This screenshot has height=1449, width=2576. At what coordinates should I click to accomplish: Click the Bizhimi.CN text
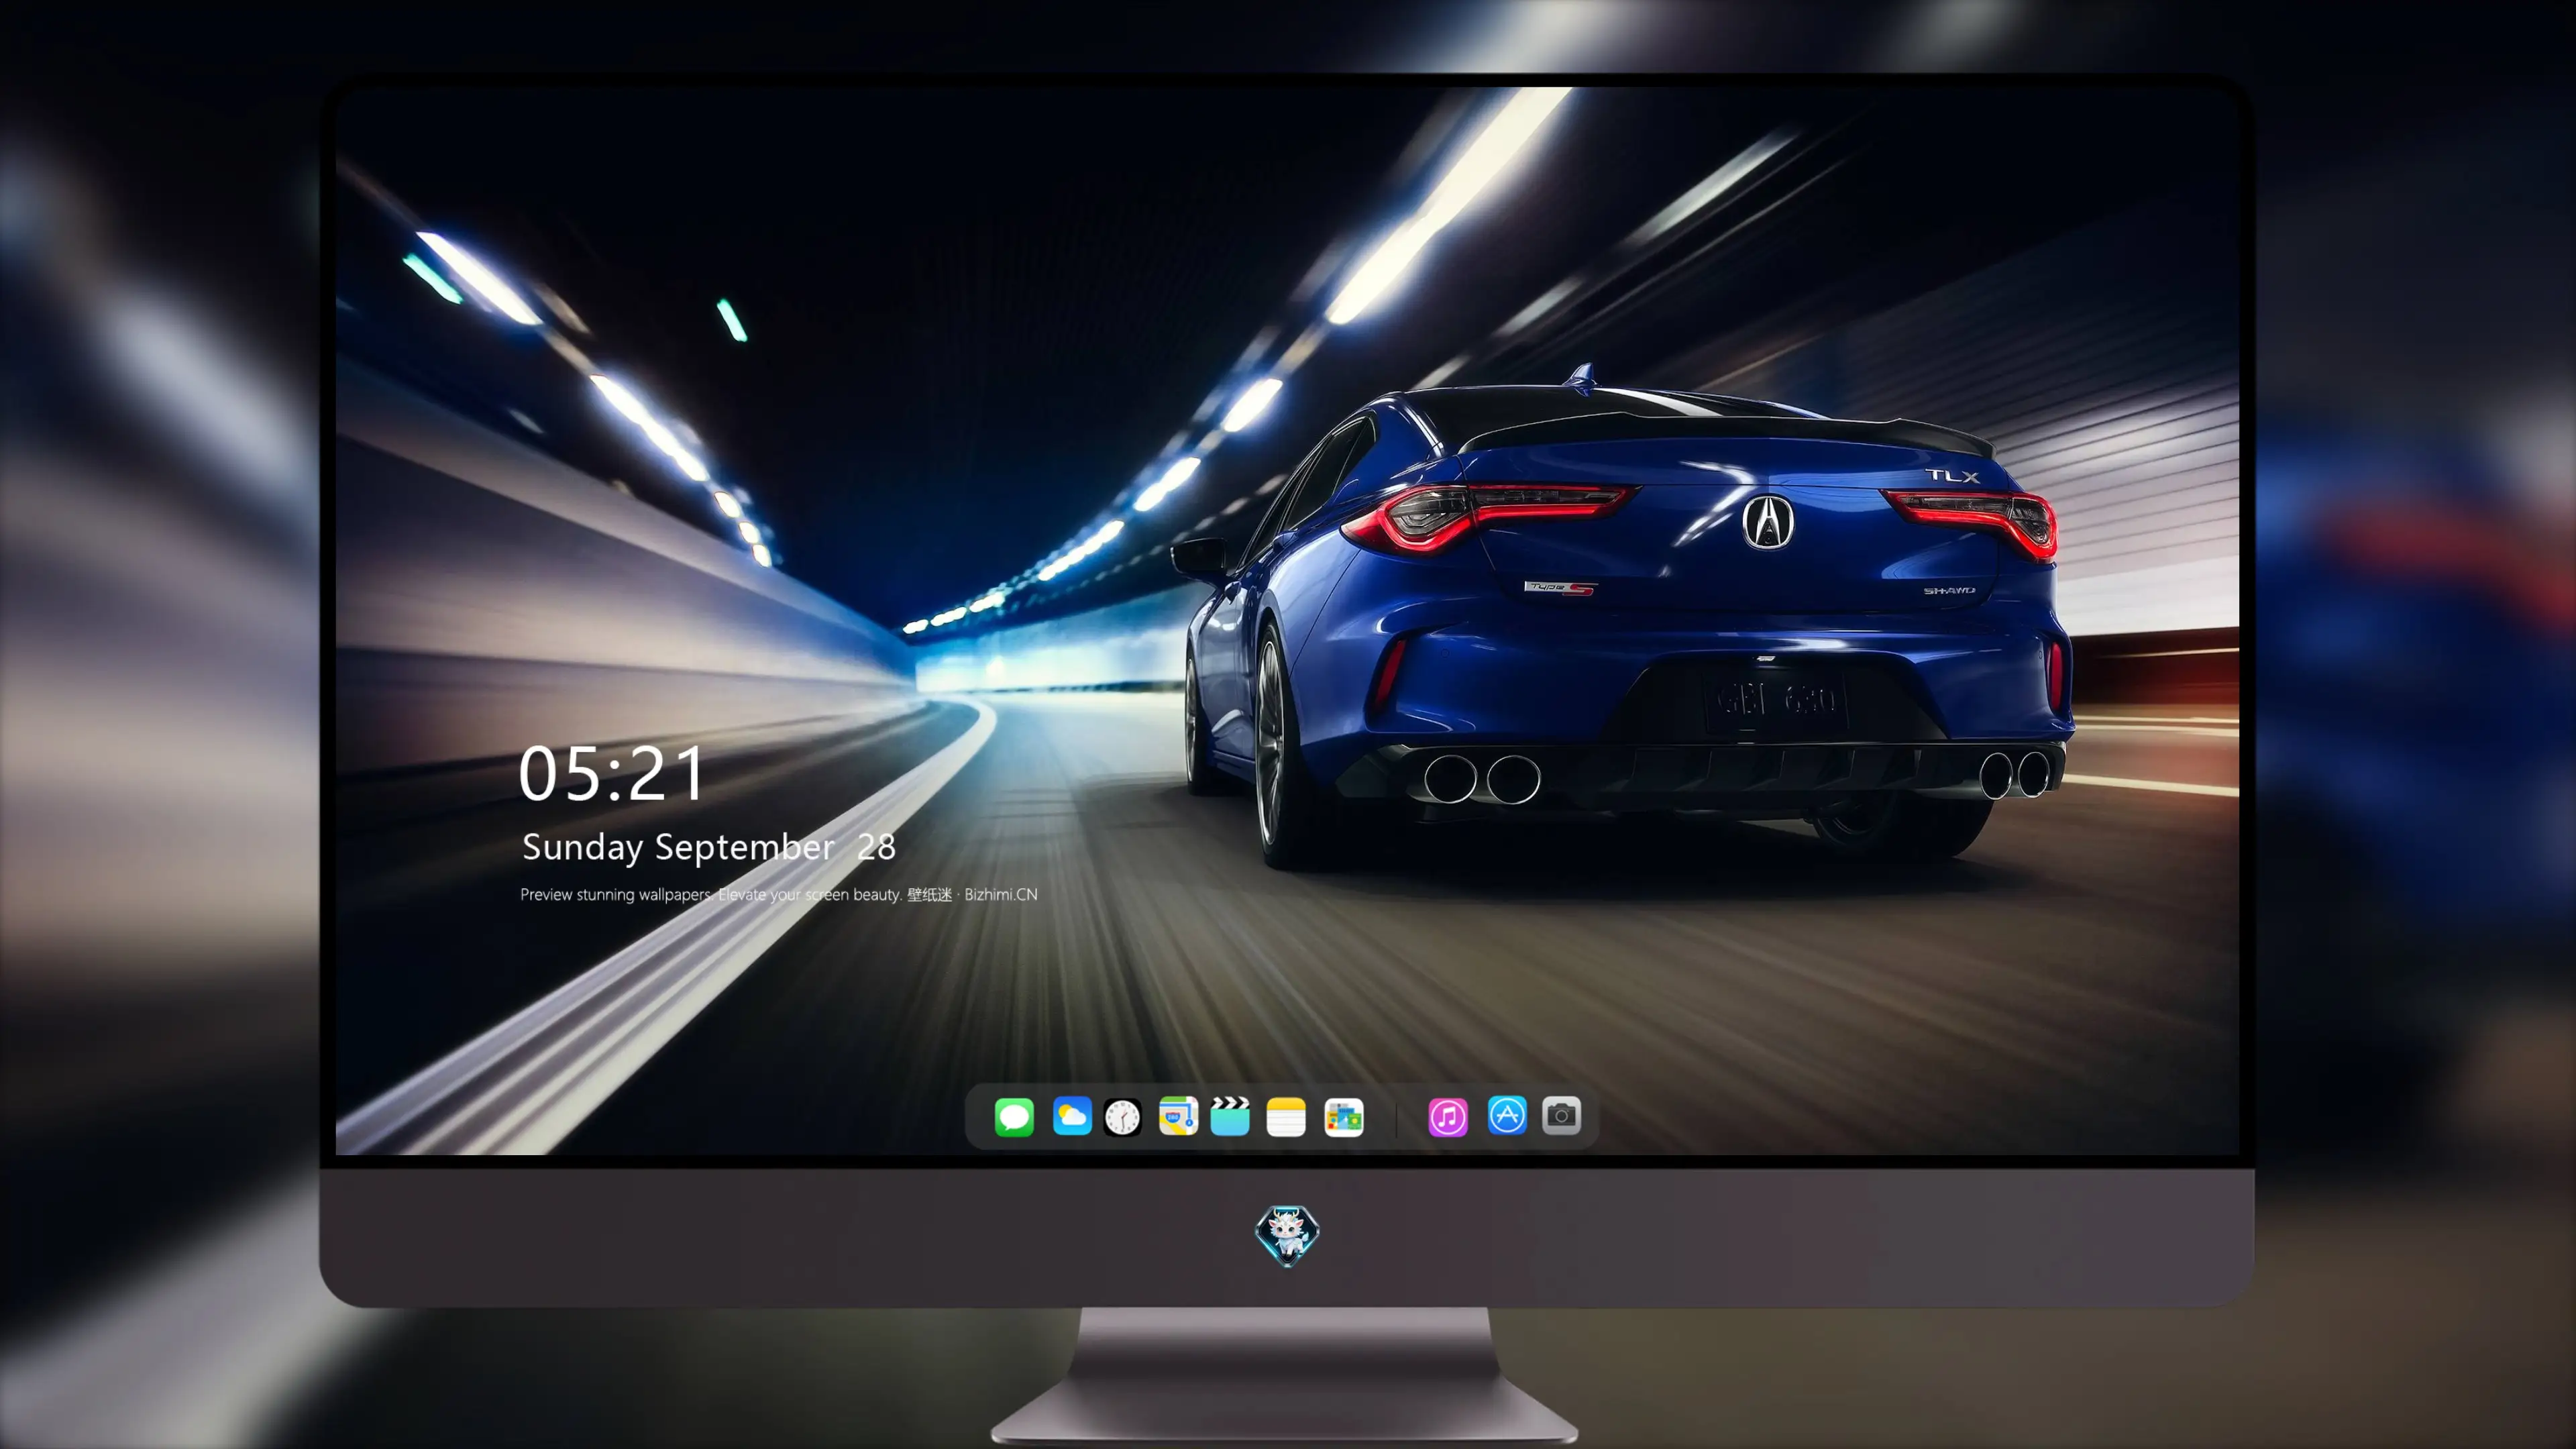pyautogui.click(x=1001, y=894)
